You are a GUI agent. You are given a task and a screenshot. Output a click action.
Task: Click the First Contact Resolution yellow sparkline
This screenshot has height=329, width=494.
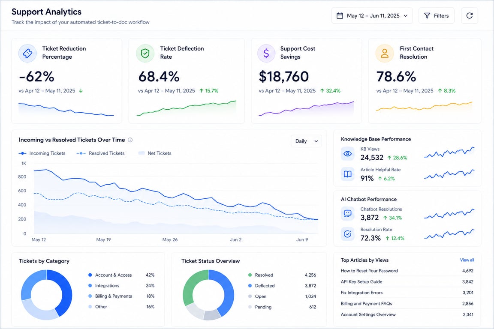coord(424,106)
